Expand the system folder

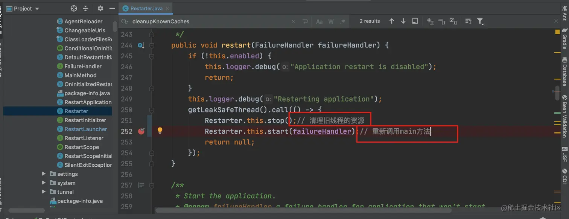click(44, 183)
